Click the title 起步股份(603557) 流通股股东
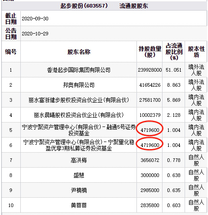Screen dimensions: 208x215 coord(104,6)
